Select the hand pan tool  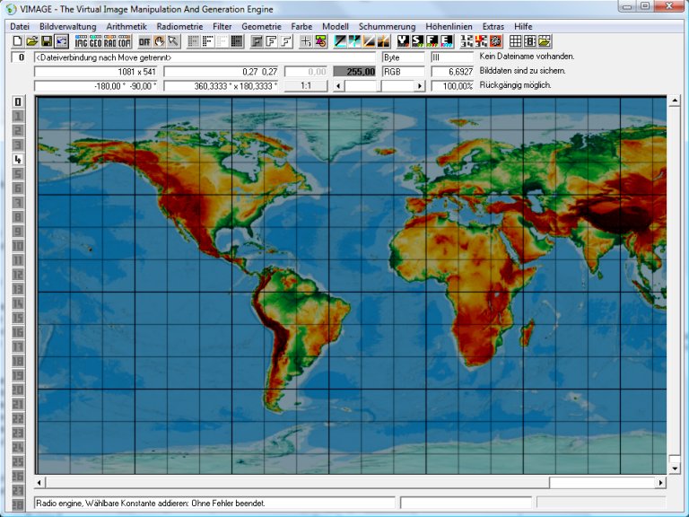tap(159, 41)
